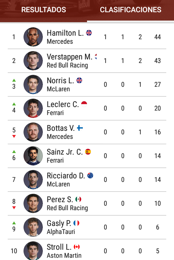
Task: Open the Norris L. driver name link
Action: coord(60,81)
